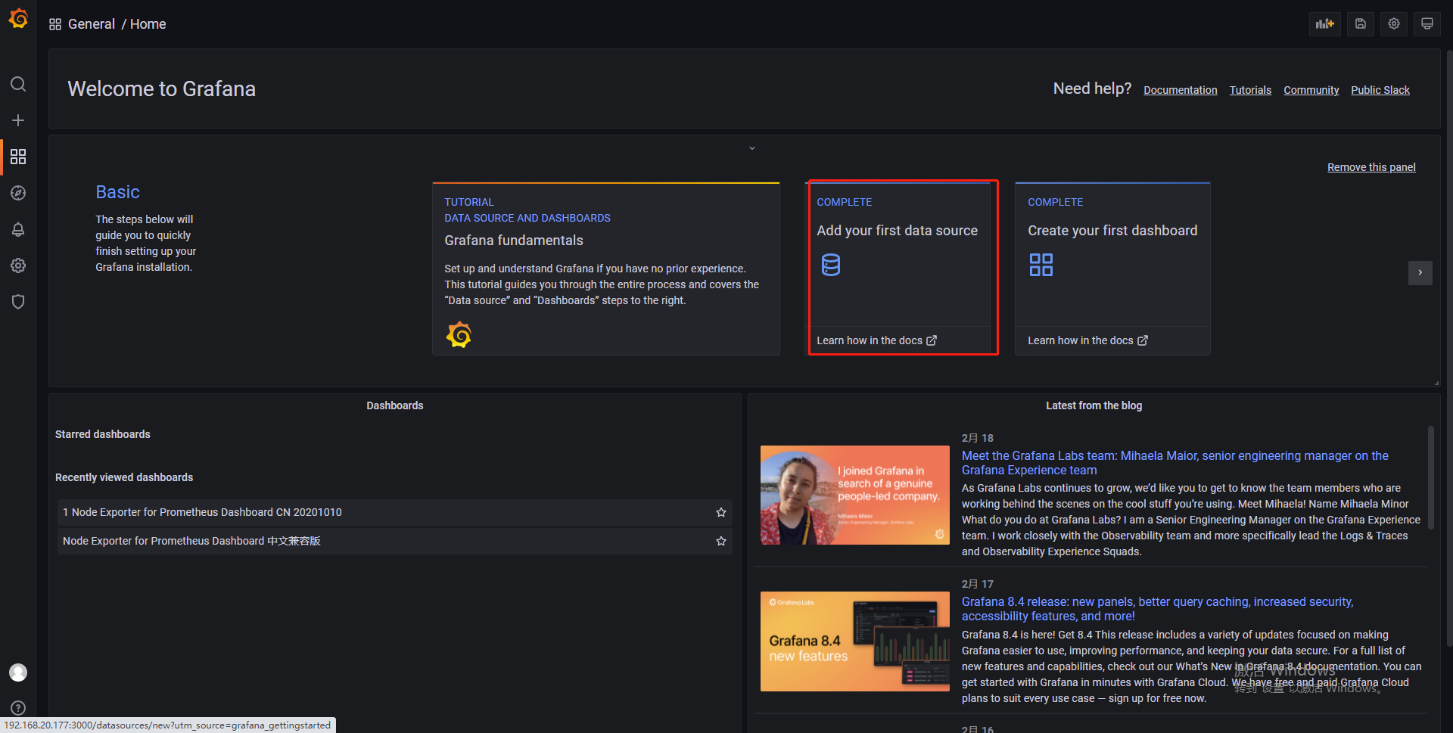This screenshot has width=1453, height=733.
Task: Open the Explore compass icon
Action: tap(18, 193)
